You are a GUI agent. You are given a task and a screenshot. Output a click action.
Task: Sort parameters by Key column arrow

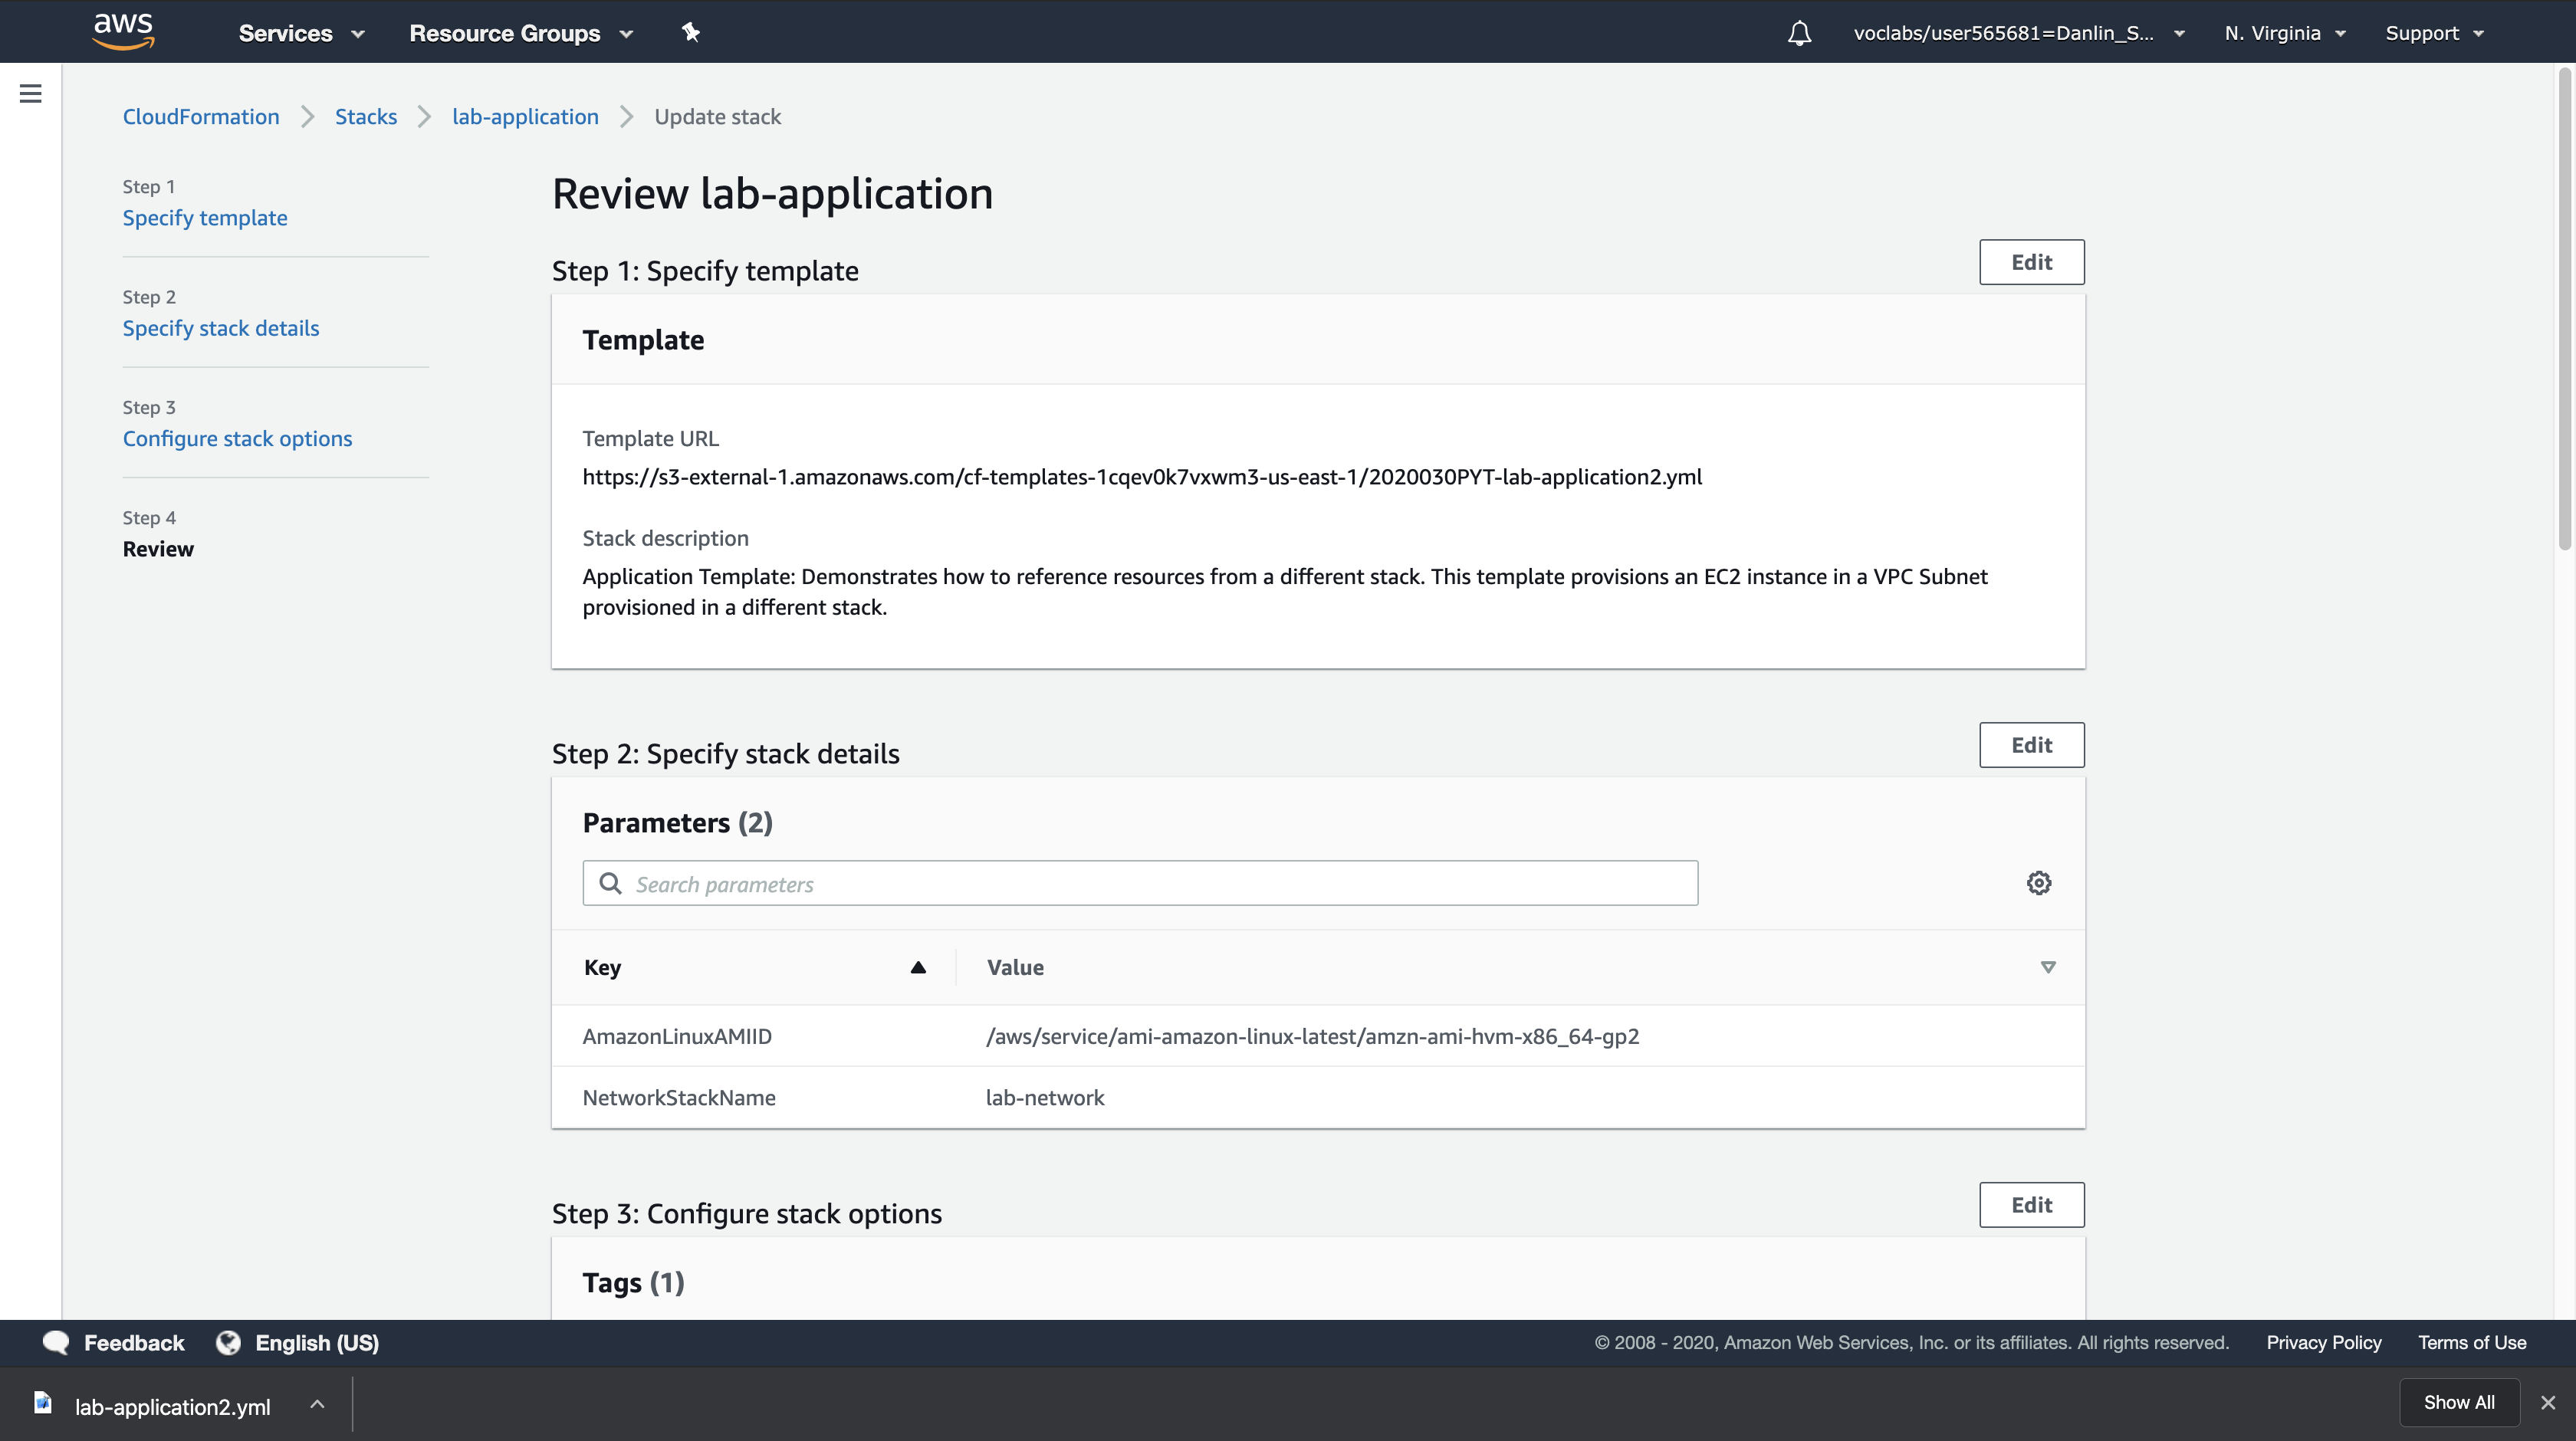[917, 967]
